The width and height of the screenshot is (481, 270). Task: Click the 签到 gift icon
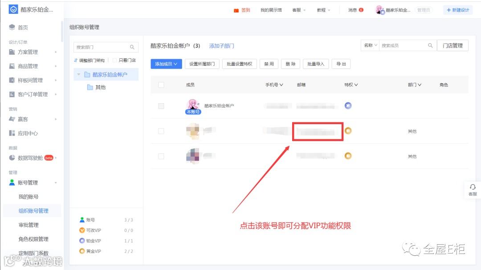[236, 10]
